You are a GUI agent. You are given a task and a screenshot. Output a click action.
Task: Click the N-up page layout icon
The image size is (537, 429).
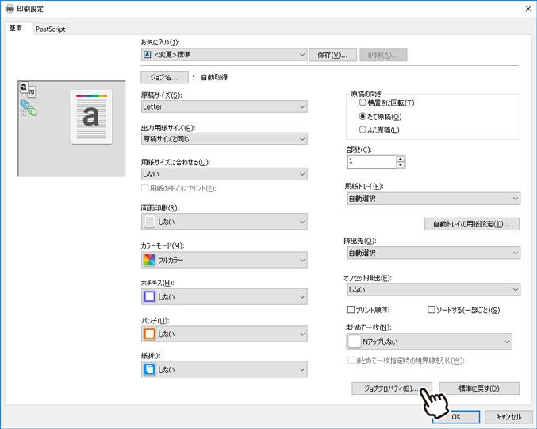pyautogui.click(x=355, y=342)
